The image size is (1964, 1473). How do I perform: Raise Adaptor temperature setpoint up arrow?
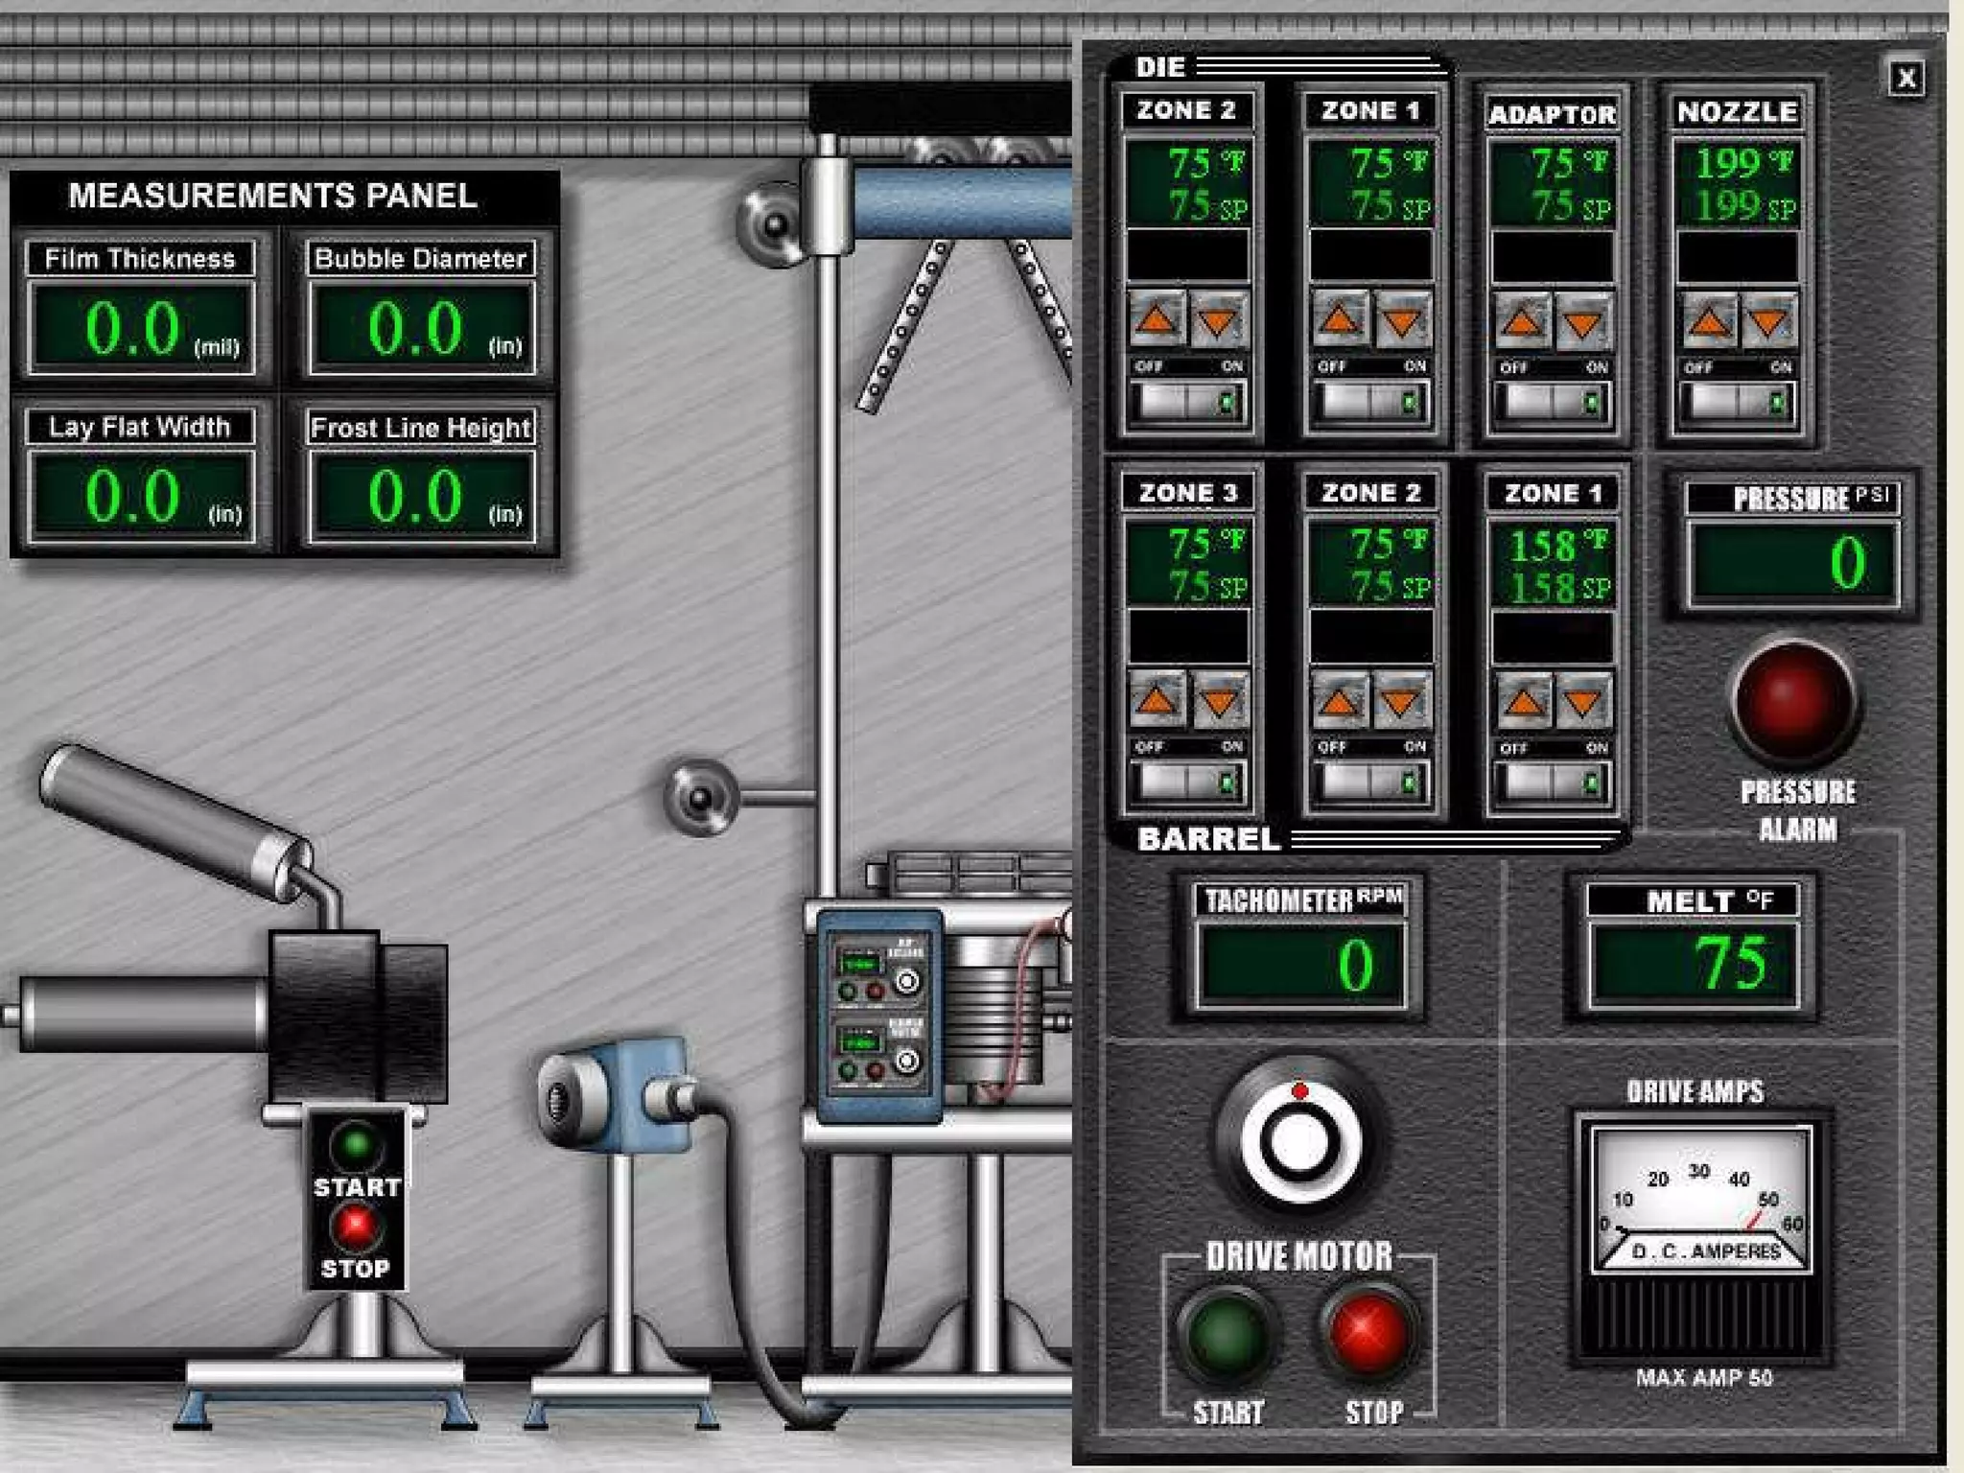pyautogui.click(x=1522, y=320)
